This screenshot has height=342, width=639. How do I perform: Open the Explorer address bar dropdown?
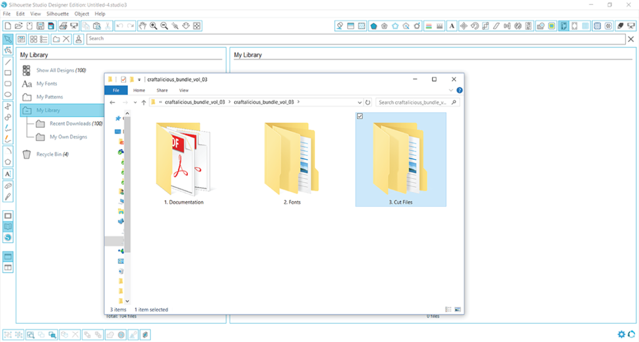point(359,102)
